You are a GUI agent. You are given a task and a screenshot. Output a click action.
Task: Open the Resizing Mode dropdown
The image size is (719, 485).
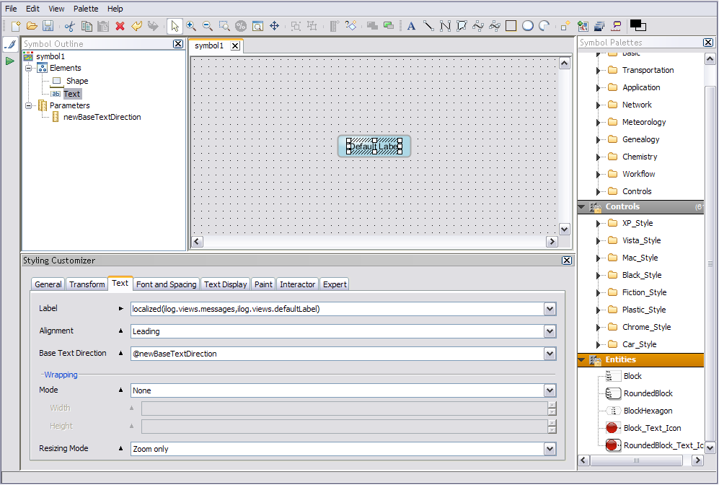coord(550,449)
